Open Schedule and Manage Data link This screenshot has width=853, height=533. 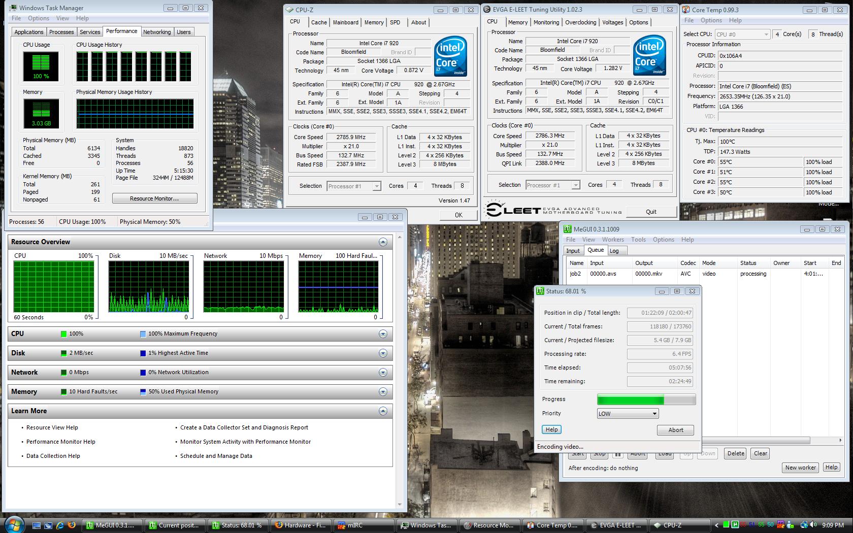coord(216,456)
